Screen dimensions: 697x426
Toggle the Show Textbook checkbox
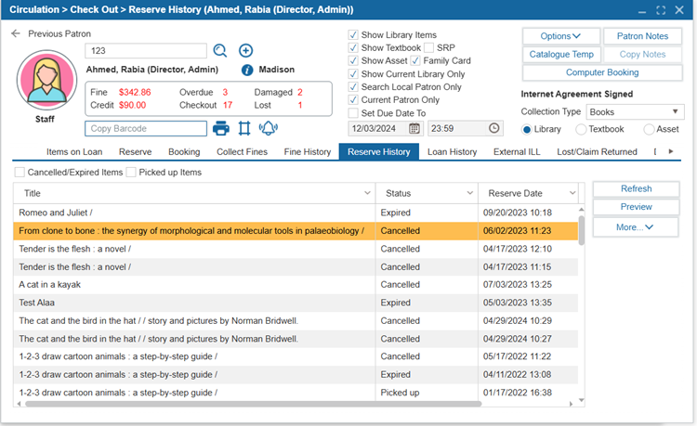(354, 47)
